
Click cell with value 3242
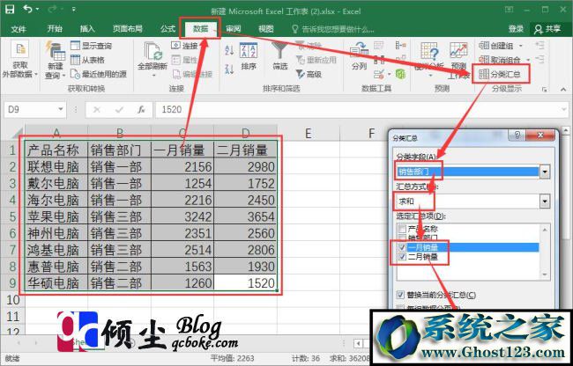[x=182, y=216]
